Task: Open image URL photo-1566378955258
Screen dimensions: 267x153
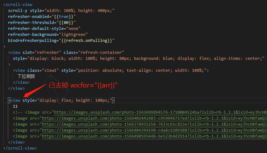Action: pyautogui.click(x=154, y=124)
